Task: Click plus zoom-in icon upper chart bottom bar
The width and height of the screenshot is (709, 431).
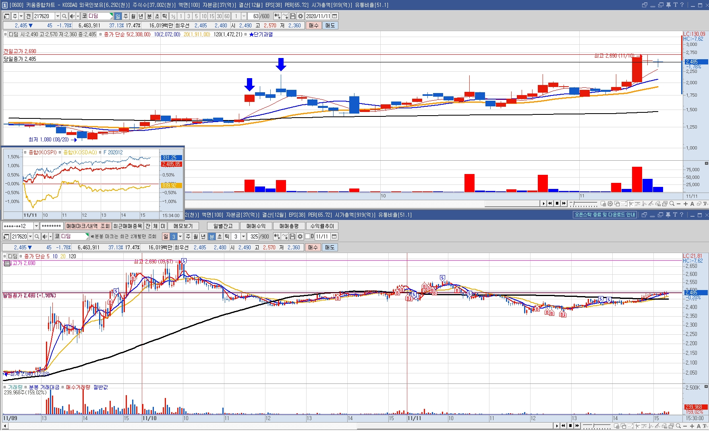Action: pos(686,204)
